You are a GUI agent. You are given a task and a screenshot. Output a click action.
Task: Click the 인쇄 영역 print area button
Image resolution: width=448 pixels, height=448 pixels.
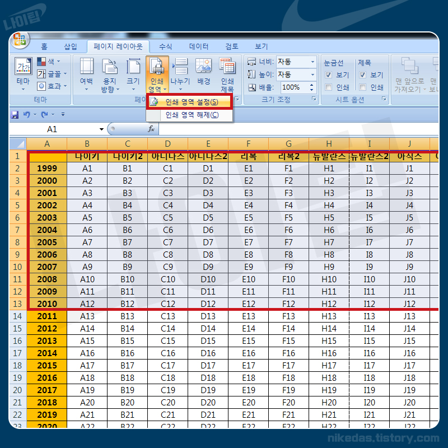tap(157, 75)
